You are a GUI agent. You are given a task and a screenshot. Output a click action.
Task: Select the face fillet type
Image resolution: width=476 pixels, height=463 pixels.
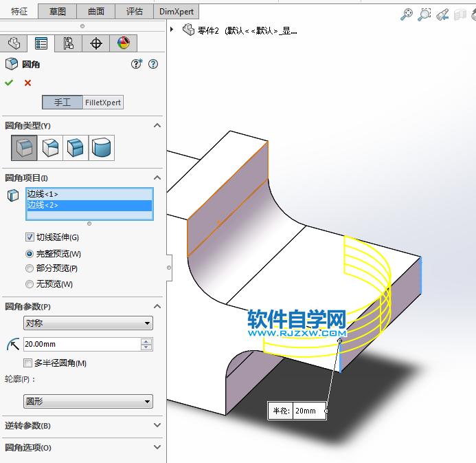[76, 148]
